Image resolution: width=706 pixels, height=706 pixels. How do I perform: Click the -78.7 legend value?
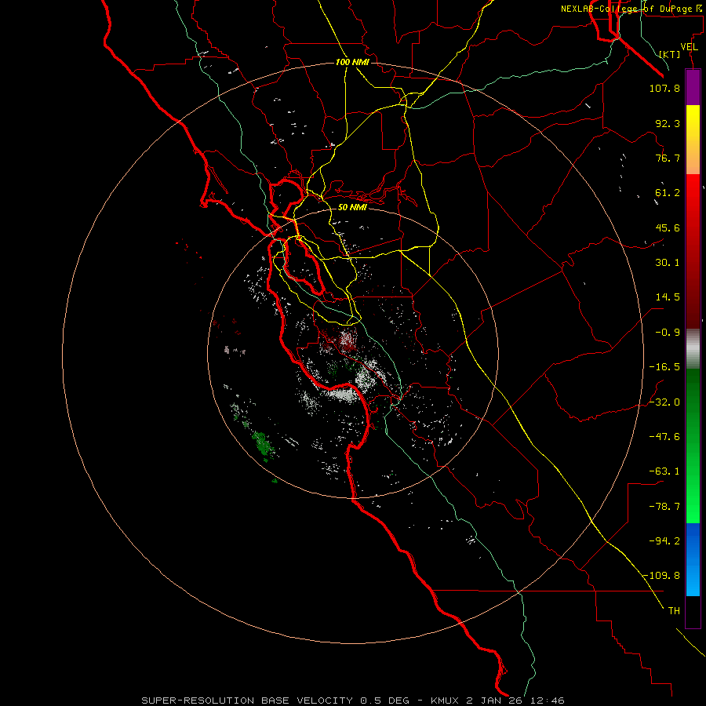[x=664, y=507]
